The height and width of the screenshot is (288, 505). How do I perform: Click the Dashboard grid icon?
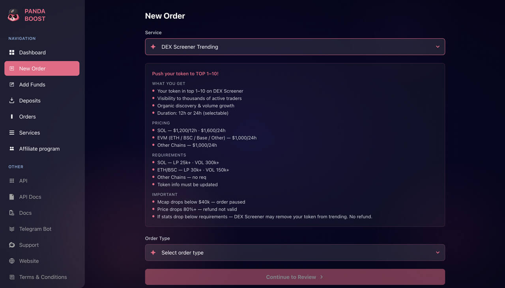coord(12,52)
